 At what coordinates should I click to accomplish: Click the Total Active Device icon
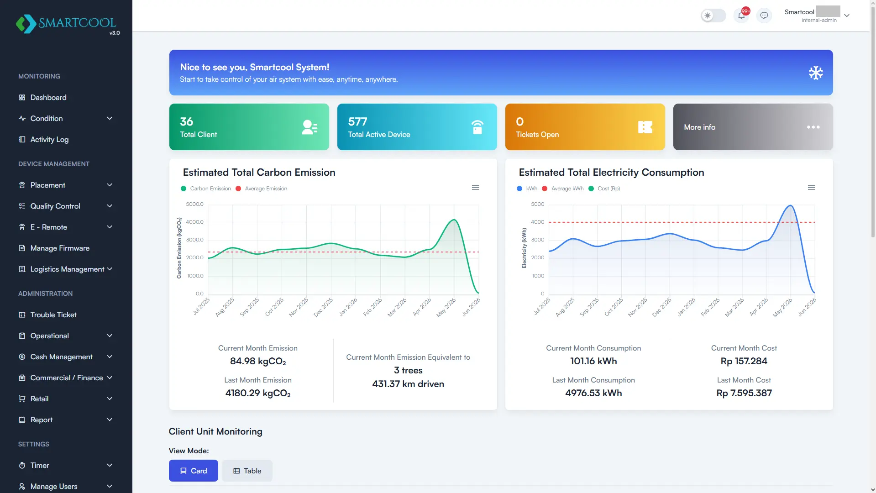tap(477, 127)
